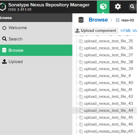Select tree row upload_nexus_test_file_37
The width and height of the screenshot is (137, 135).
105,55
